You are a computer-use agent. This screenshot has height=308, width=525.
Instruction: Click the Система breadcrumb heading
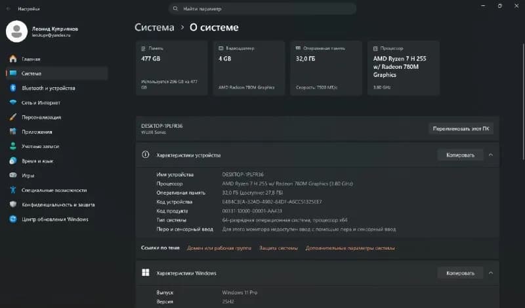(154, 28)
